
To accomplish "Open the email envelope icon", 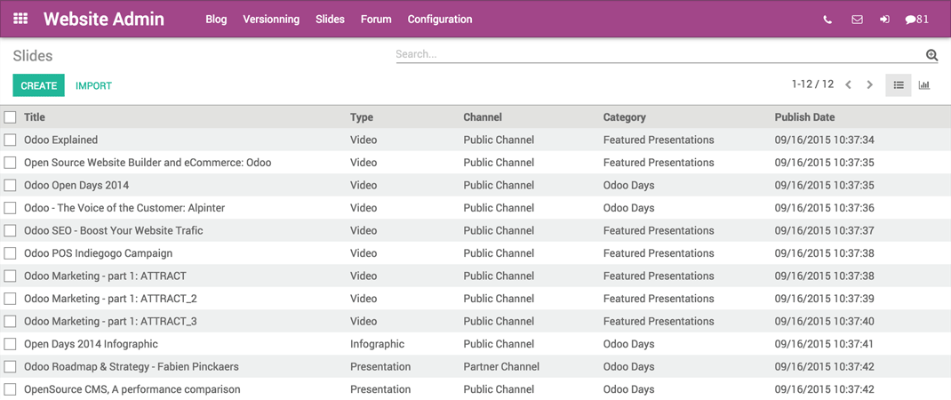I will (x=857, y=20).
